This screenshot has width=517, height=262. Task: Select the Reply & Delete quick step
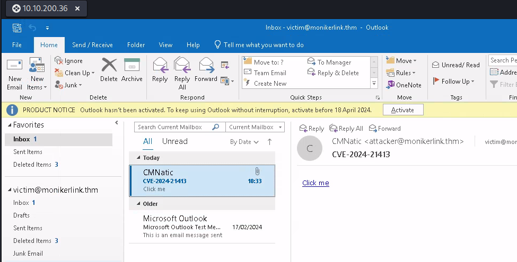click(333, 73)
